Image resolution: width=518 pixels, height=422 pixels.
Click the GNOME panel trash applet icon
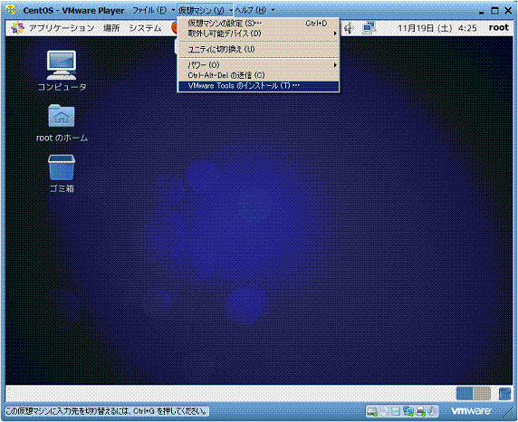click(x=504, y=394)
